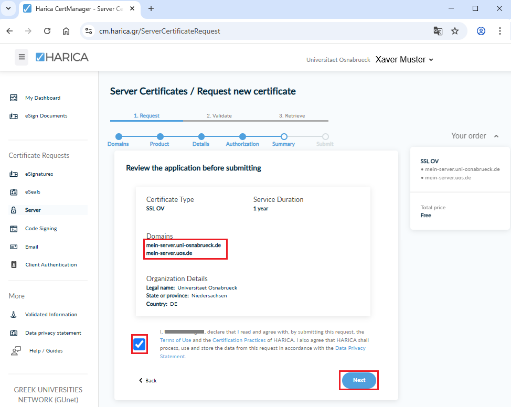Open a new browser tab

(x=151, y=8)
